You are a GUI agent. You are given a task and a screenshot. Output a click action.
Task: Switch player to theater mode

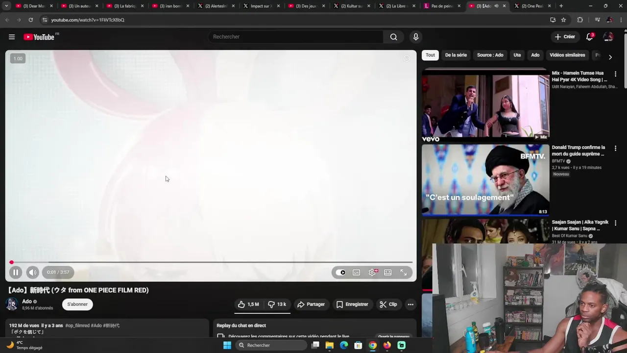click(387, 273)
